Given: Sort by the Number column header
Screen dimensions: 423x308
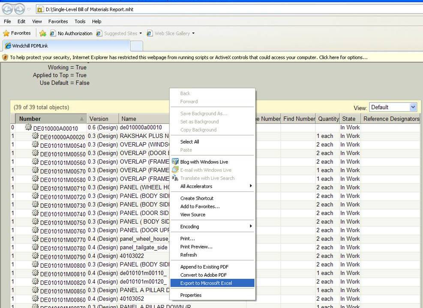Looking at the screenshot, I should 51,119.
